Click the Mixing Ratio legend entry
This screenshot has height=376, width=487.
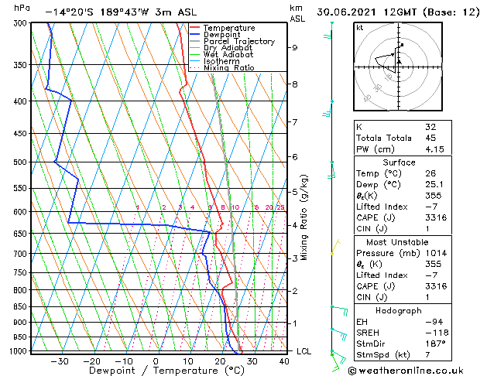(222, 67)
